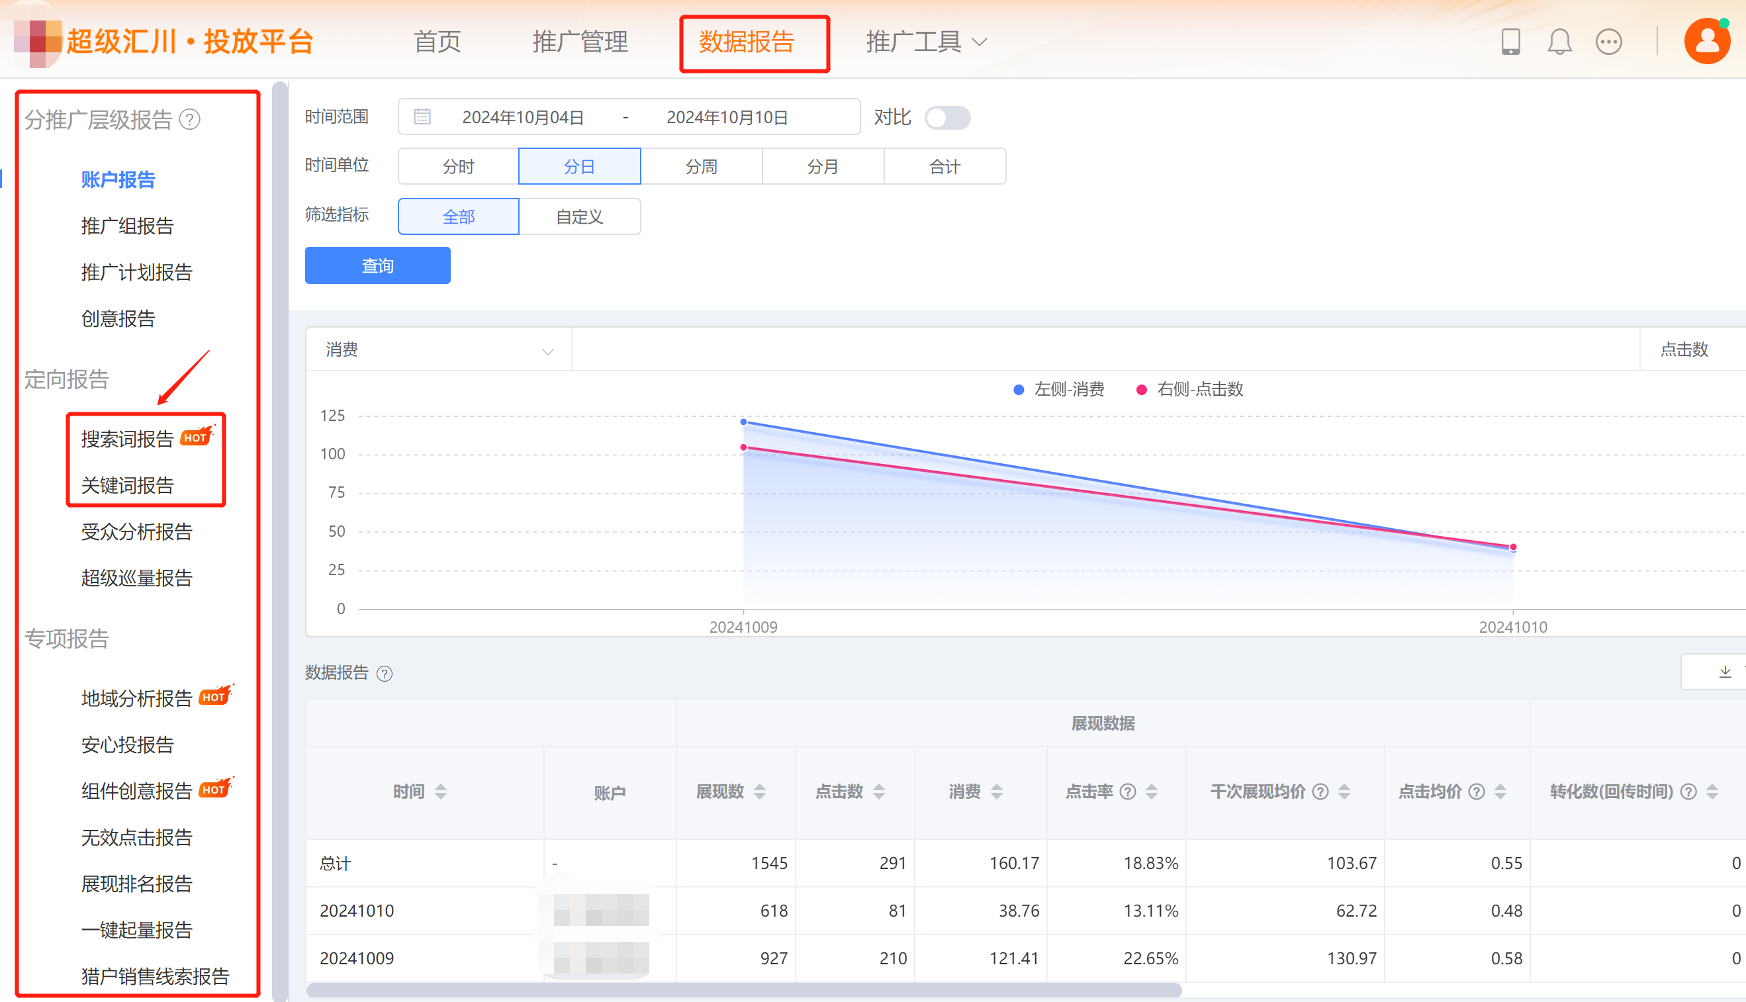Open the message chat bubble icon
The image size is (1746, 1002).
click(x=1608, y=42)
